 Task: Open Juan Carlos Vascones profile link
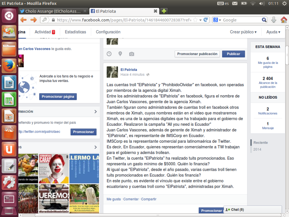(x=34, y=49)
